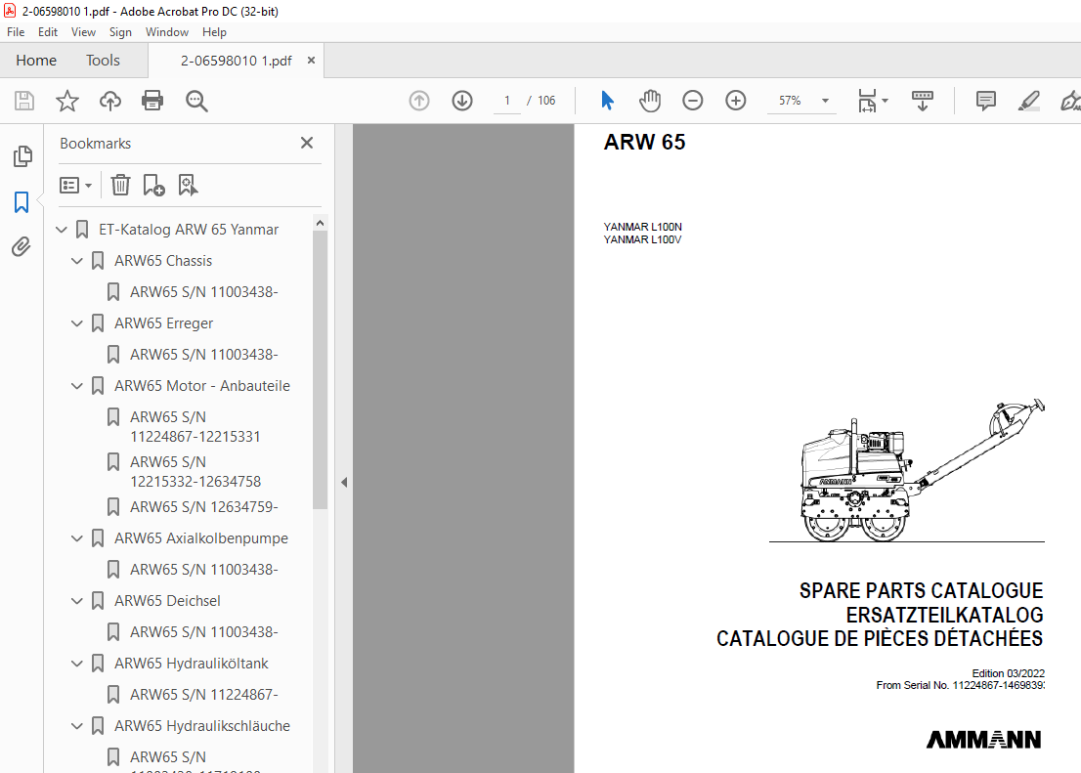Close the 2-06598010 1.pdf tab
The width and height of the screenshot is (1081, 773).
(311, 60)
